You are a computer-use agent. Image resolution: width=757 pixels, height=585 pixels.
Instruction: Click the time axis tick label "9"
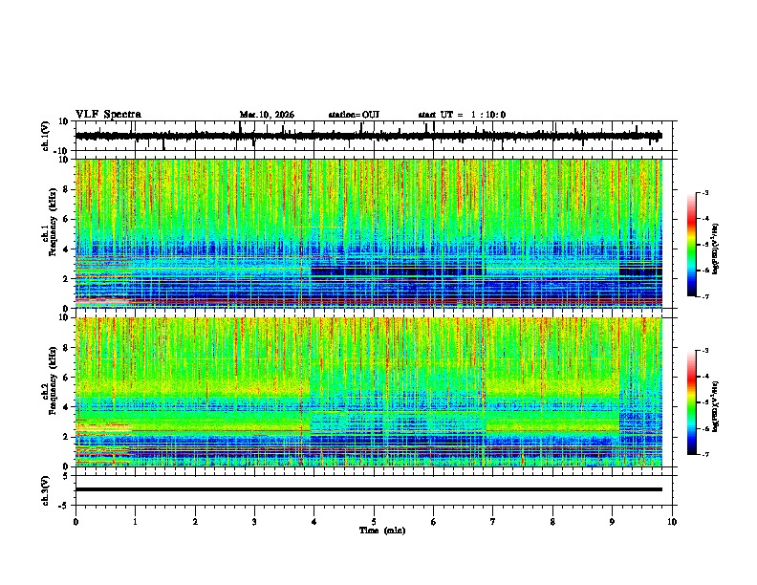[612, 522]
